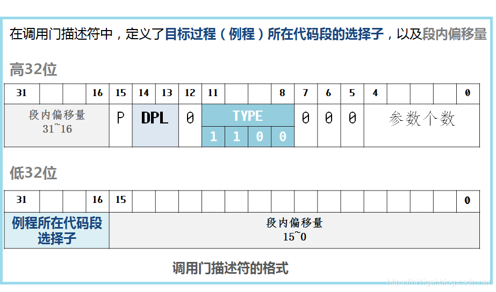The height and width of the screenshot is (292, 496).
Task: Click bit number 31 in the 高32位 row
Action: point(21,93)
